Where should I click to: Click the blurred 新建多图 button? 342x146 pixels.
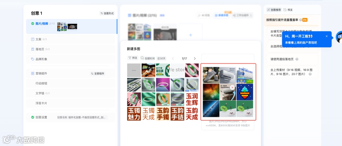coord(222,16)
